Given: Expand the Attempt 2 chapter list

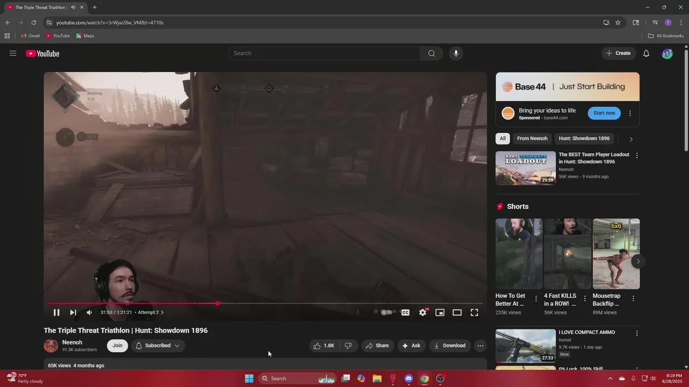Looking at the screenshot, I should click(151, 312).
